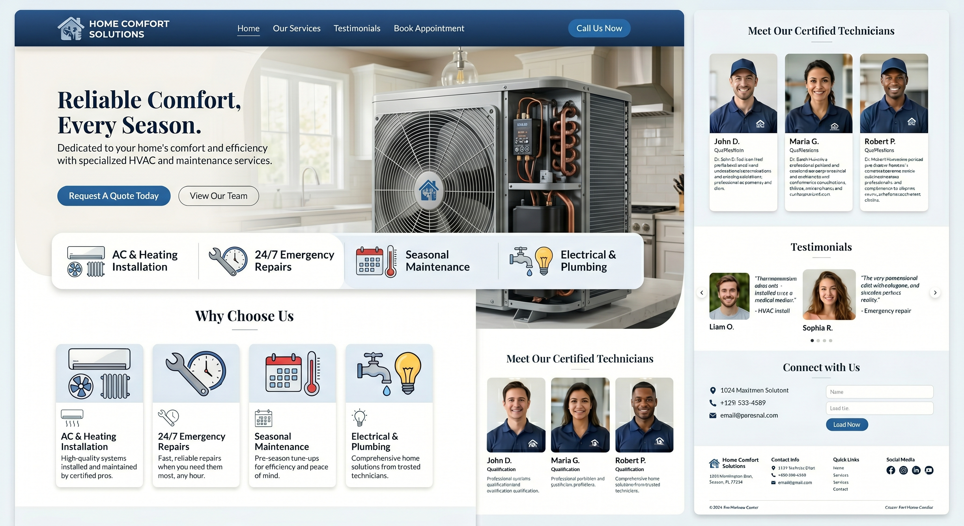The height and width of the screenshot is (526, 964).
Task: Open the Testimonials nav link
Action: [357, 28]
